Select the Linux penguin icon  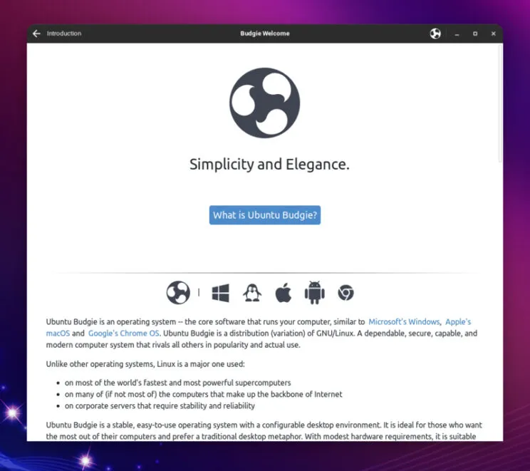pos(252,292)
